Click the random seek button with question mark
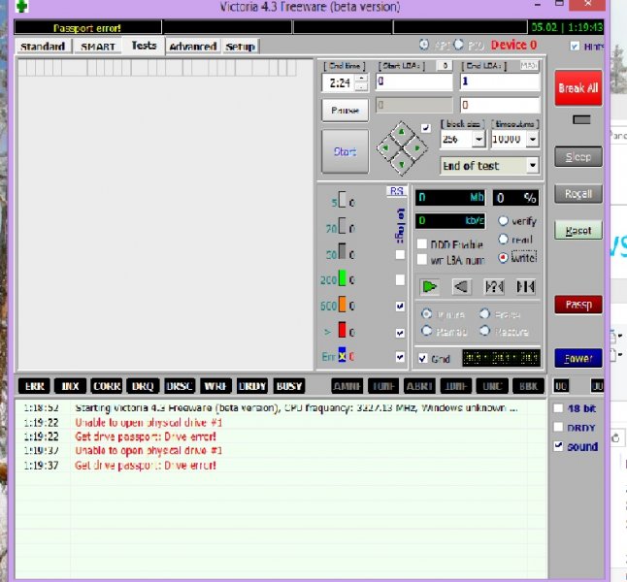Screen dimensions: 627x582 (494, 286)
